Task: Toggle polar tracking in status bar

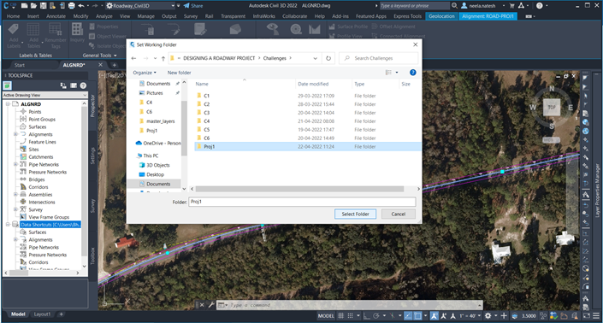Action: [x=376, y=315]
